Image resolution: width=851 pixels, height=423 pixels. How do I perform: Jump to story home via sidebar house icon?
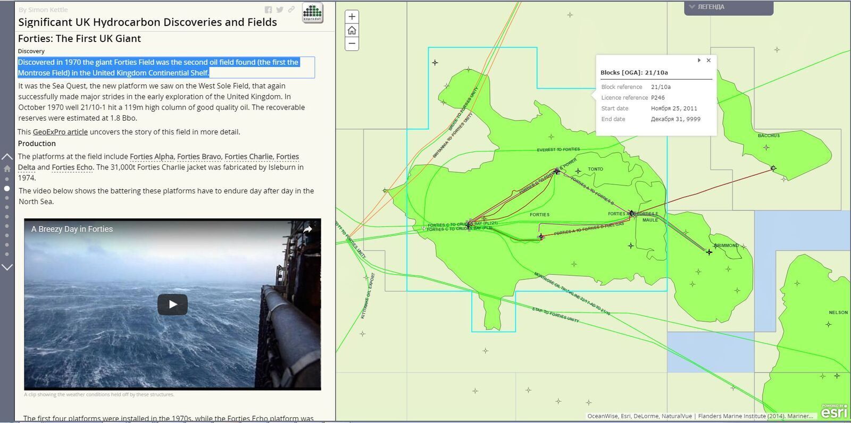tap(7, 168)
